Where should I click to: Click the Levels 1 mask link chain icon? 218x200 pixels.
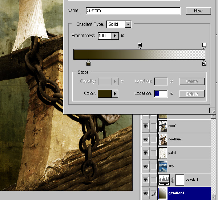[x=173, y=180]
